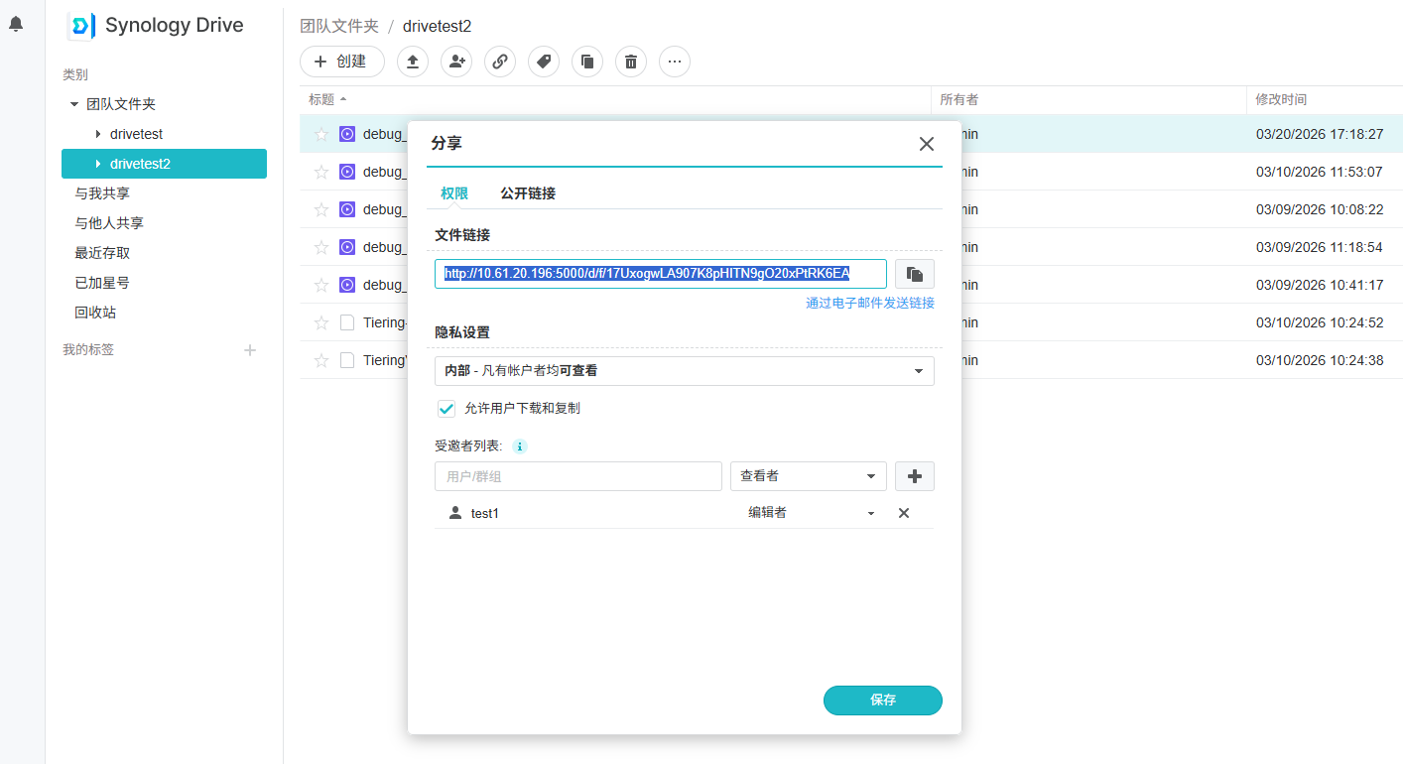This screenshot has height=764, width=1403.
Task: Select checkbox icon of first Tiering file
Action: 347,322
